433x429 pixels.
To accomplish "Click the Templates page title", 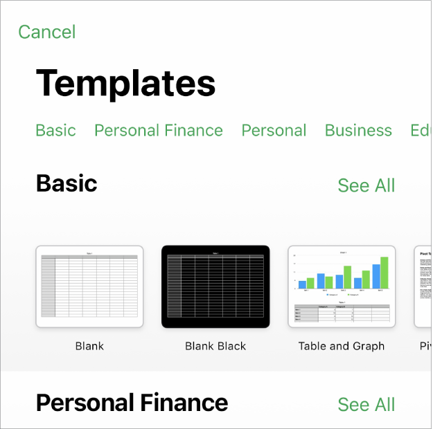I will pos(125,83).
